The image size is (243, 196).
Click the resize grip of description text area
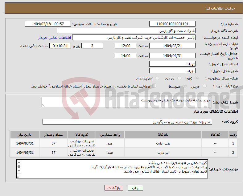pos(43,106)
